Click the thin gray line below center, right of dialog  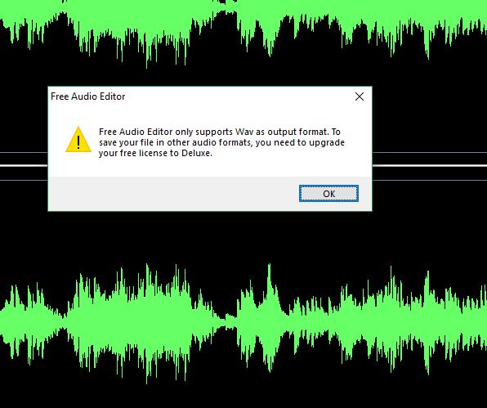click(x=430, y=180)
